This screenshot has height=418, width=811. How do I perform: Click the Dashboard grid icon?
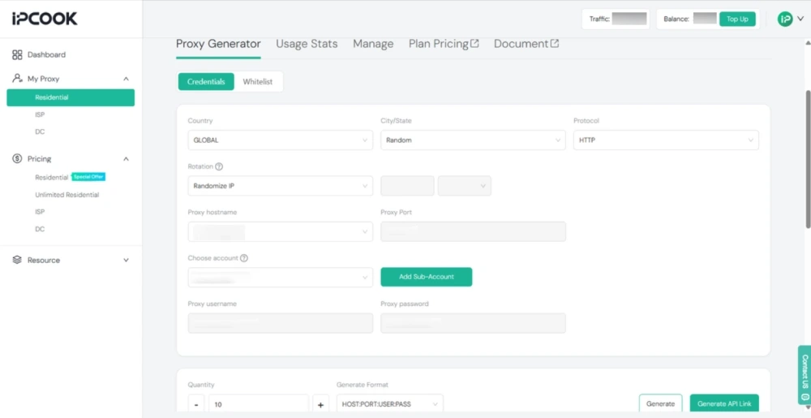(17, 54)
